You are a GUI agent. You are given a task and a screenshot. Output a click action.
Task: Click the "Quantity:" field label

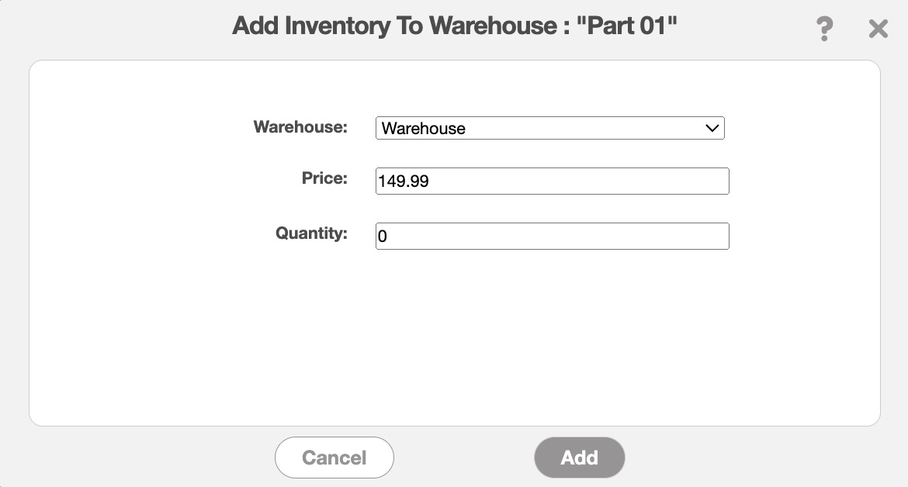[311, 233]
